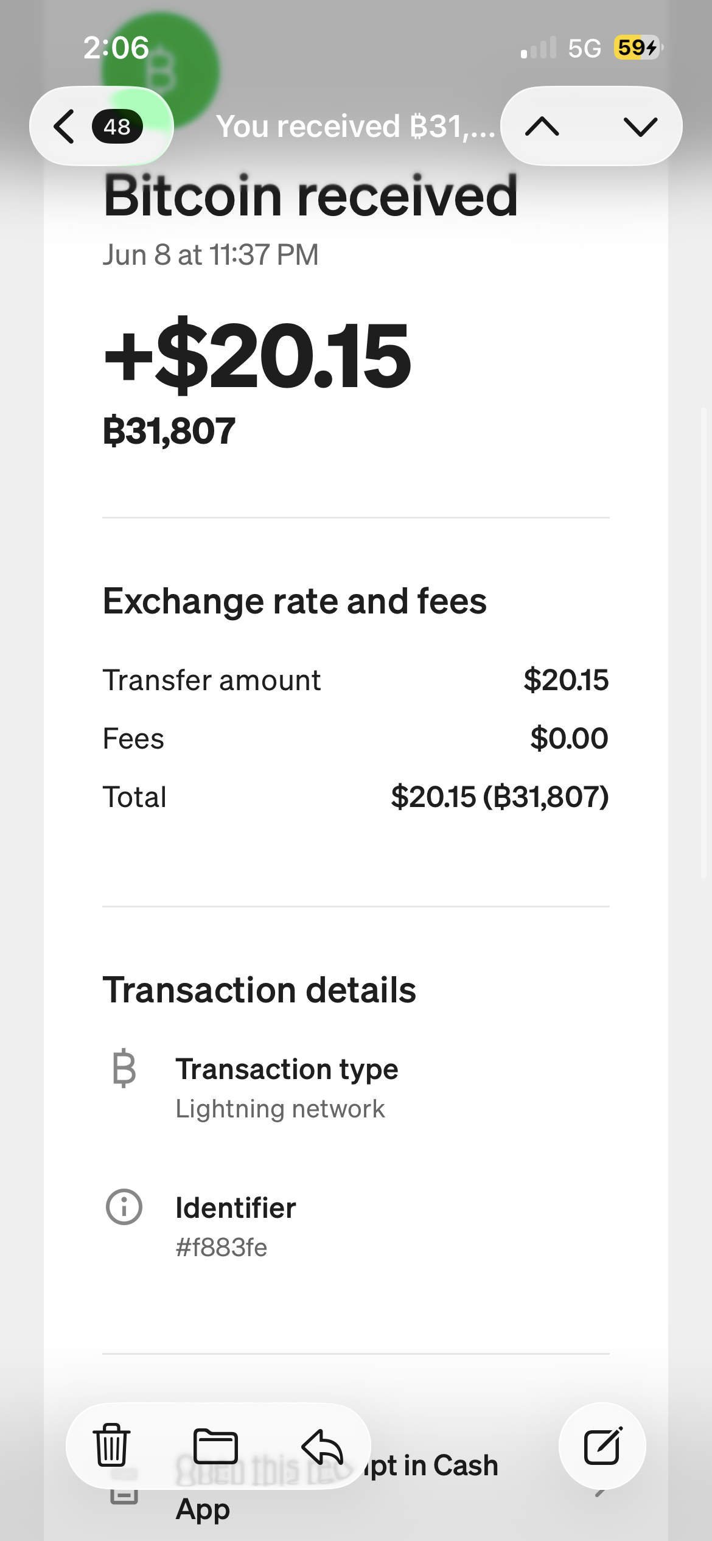Tap the info icon beside Identifier
712x1541 pixels.
pyautogui.click(x=124, y=1206)
